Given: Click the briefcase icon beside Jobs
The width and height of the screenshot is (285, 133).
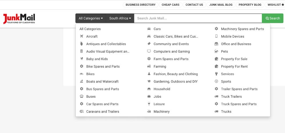Looking at the screenshot, I should [149, 96].
